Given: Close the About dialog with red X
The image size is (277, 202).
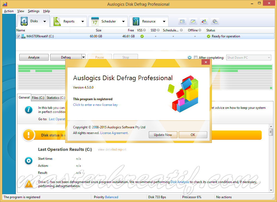Looking at the screenshot, I should pyautogui.click(x=206, y=62).
